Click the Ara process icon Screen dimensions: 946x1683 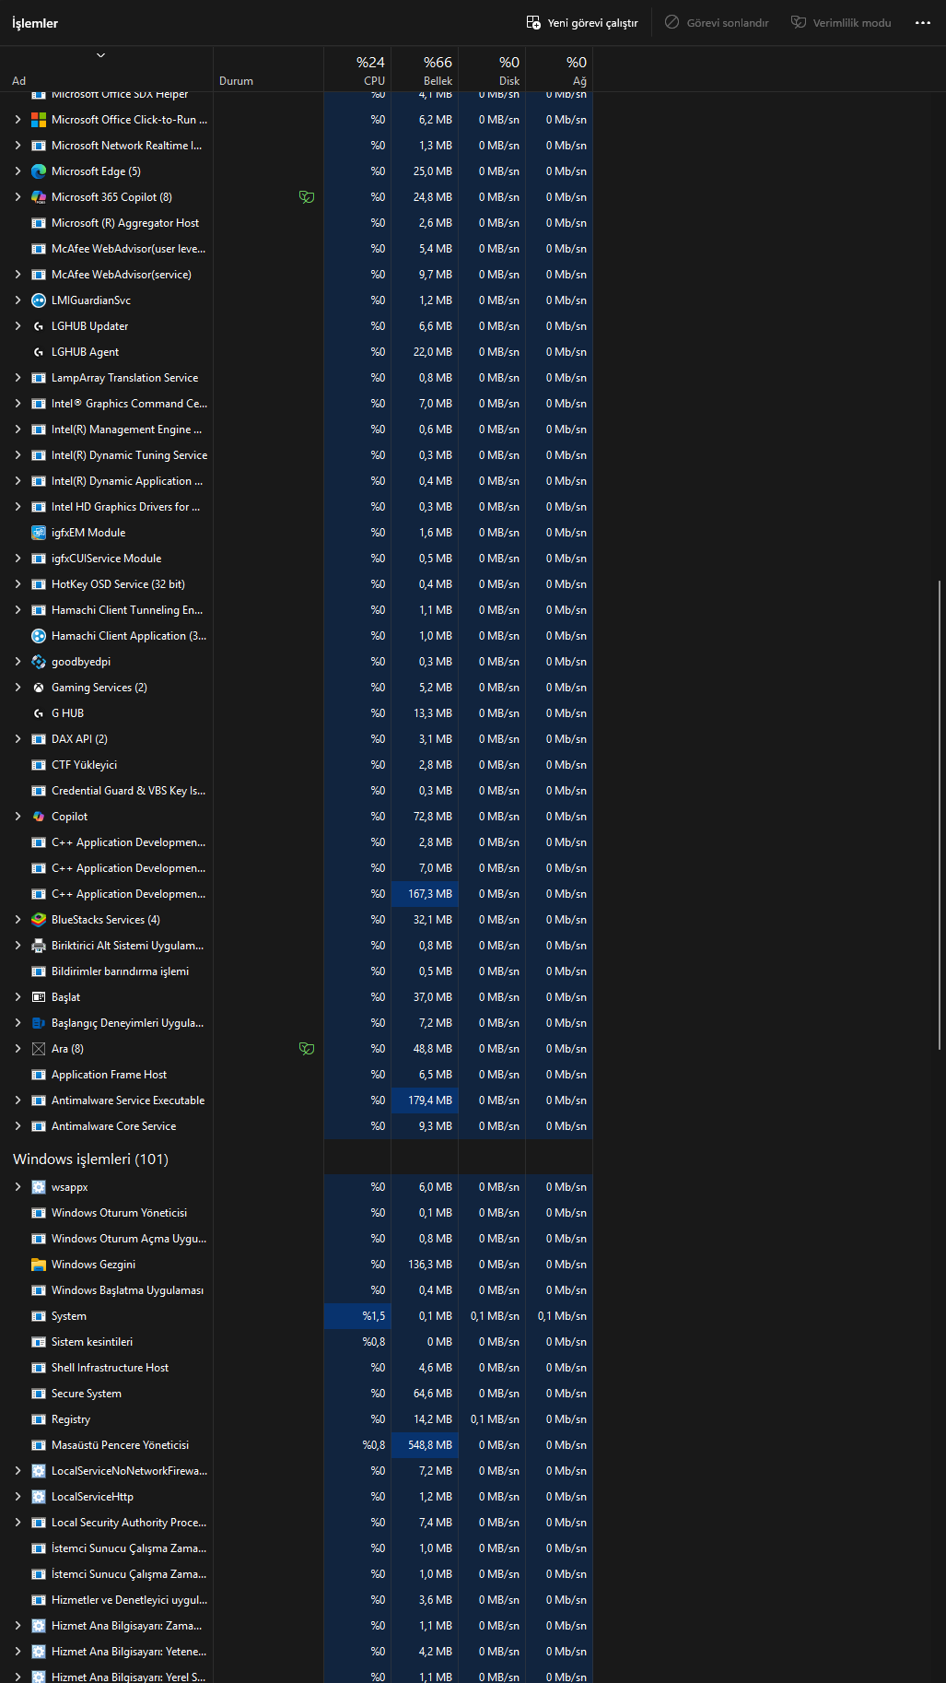[x=39, y=1049]
